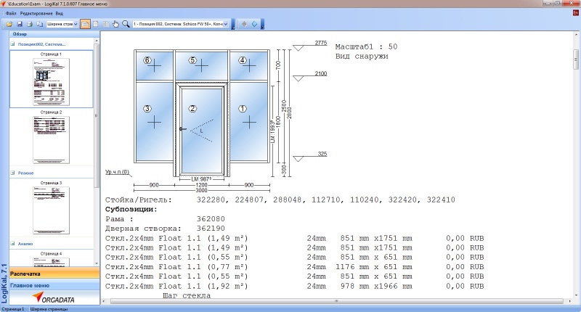The height and width of the screenshot is (312, 581).
Task: Click the 3000 total width dimension
Action: 201,190
